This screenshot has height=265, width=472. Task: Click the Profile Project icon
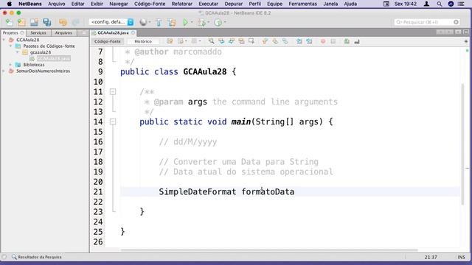pos(218,22)
